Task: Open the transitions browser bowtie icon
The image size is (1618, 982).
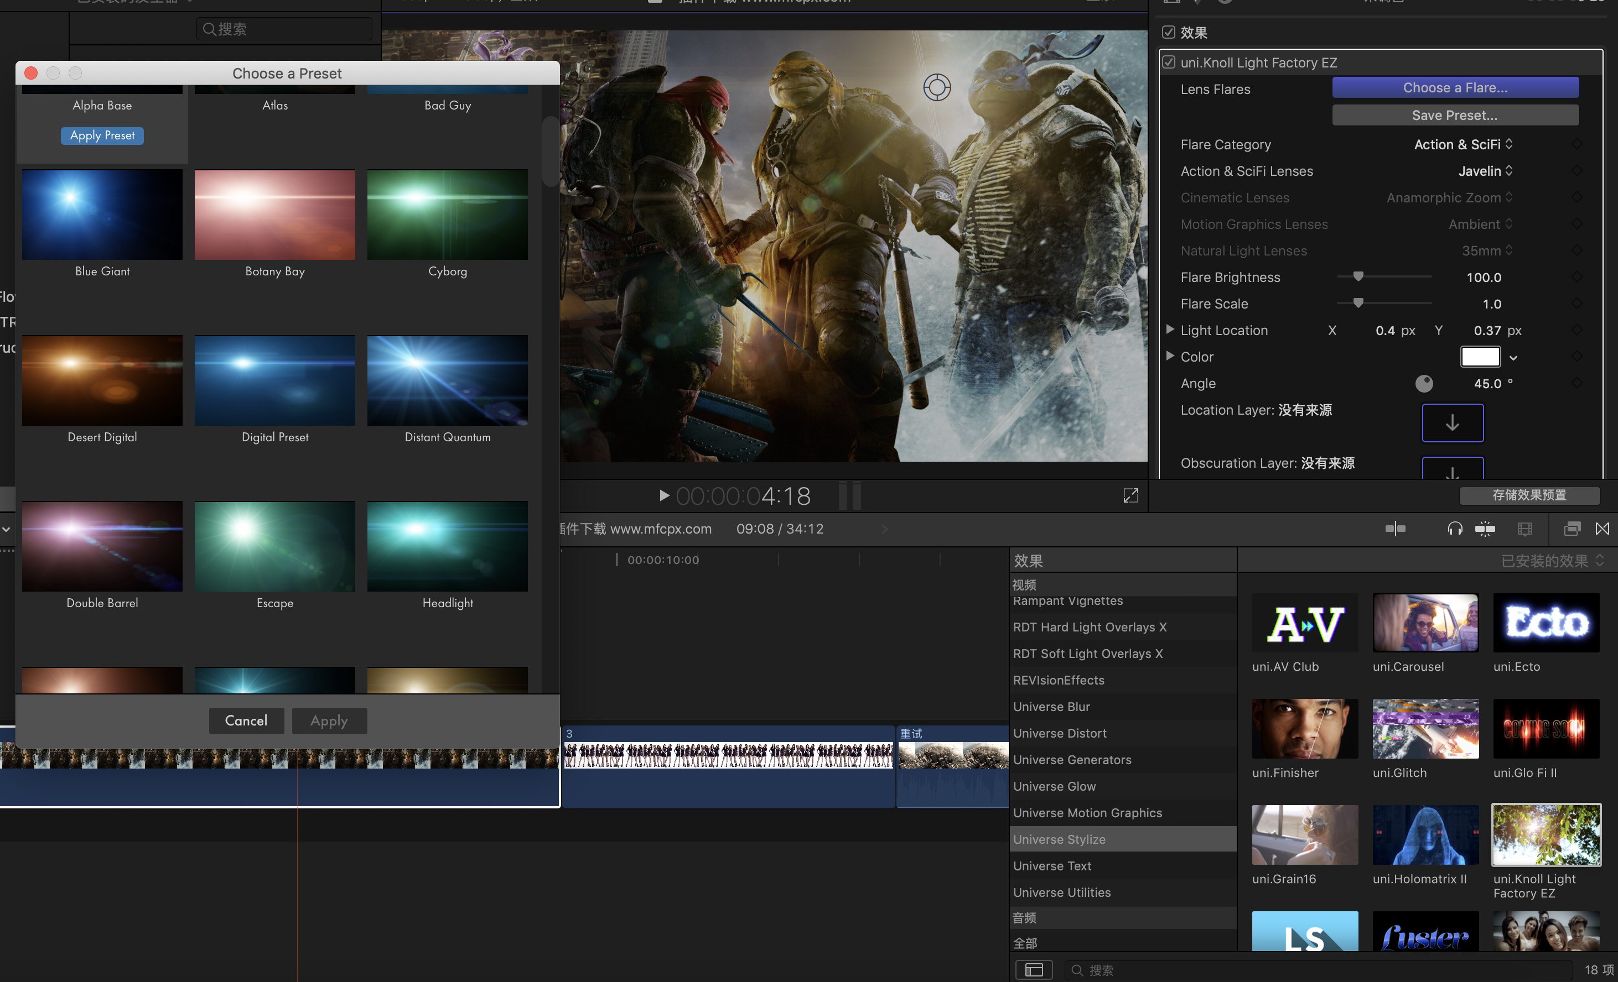Action: pyautogui.click(x=1603, y=529)
